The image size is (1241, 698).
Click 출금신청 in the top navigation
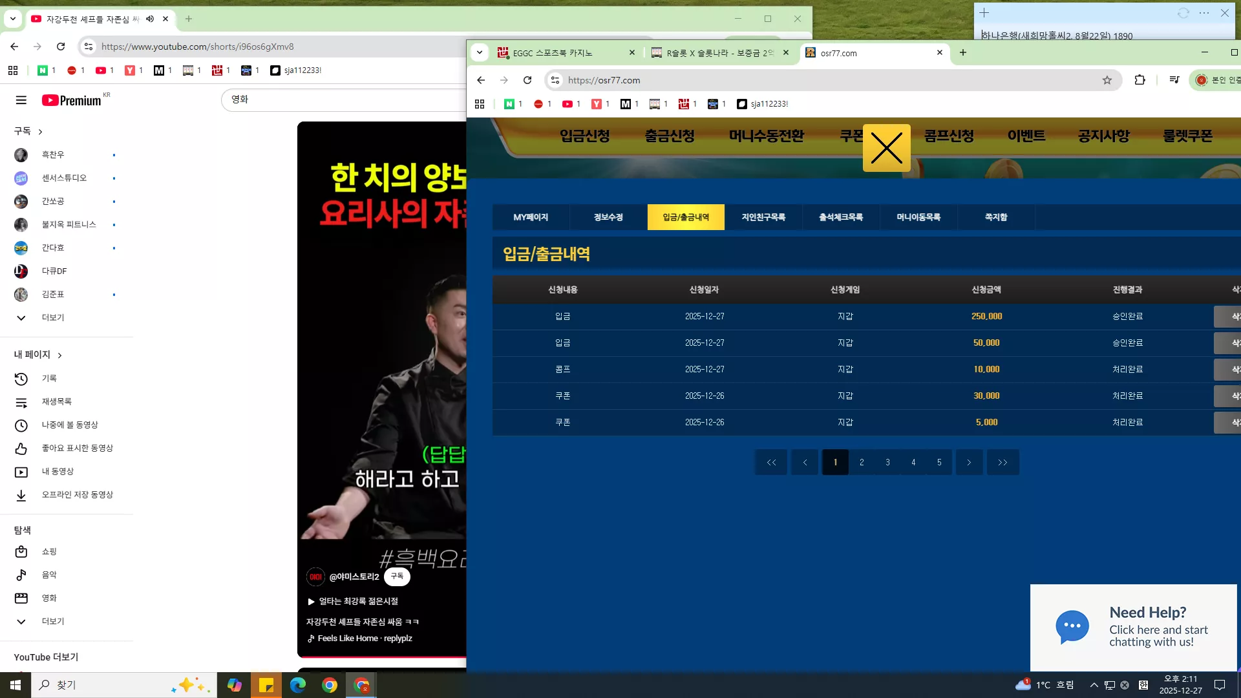(670, 136)
